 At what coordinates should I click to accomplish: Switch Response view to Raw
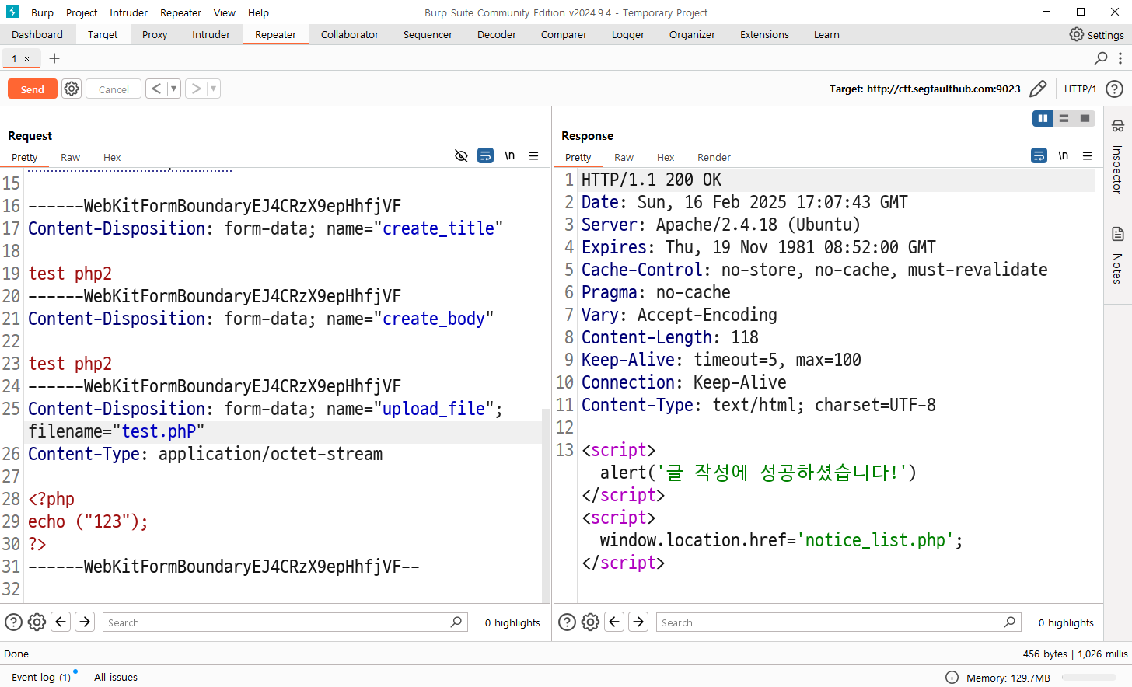point(624,157)
